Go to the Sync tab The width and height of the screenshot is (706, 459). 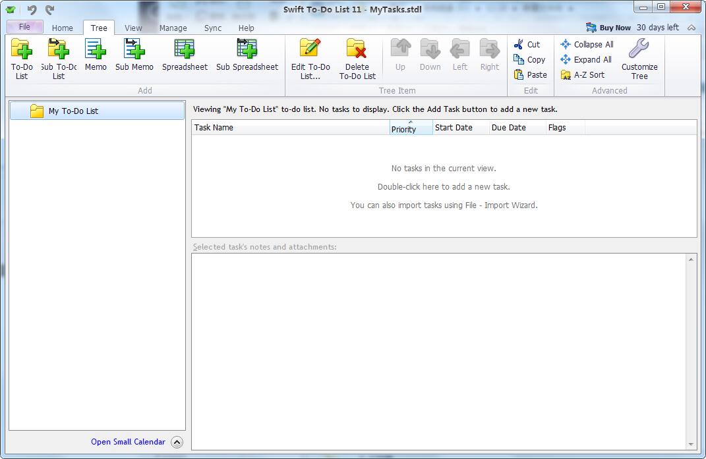point(212,28)
